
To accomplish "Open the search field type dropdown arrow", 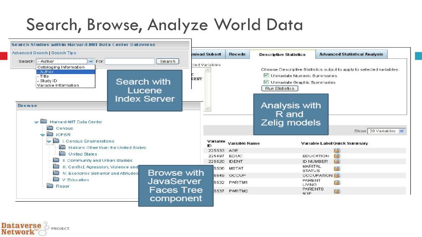I will tap(91, 61).
